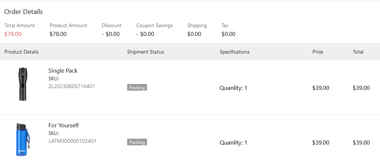380x164 pixels.
Task: Click the red $78.00 Total Amount value
Action: pyautogui.click(x=13, y=34)
